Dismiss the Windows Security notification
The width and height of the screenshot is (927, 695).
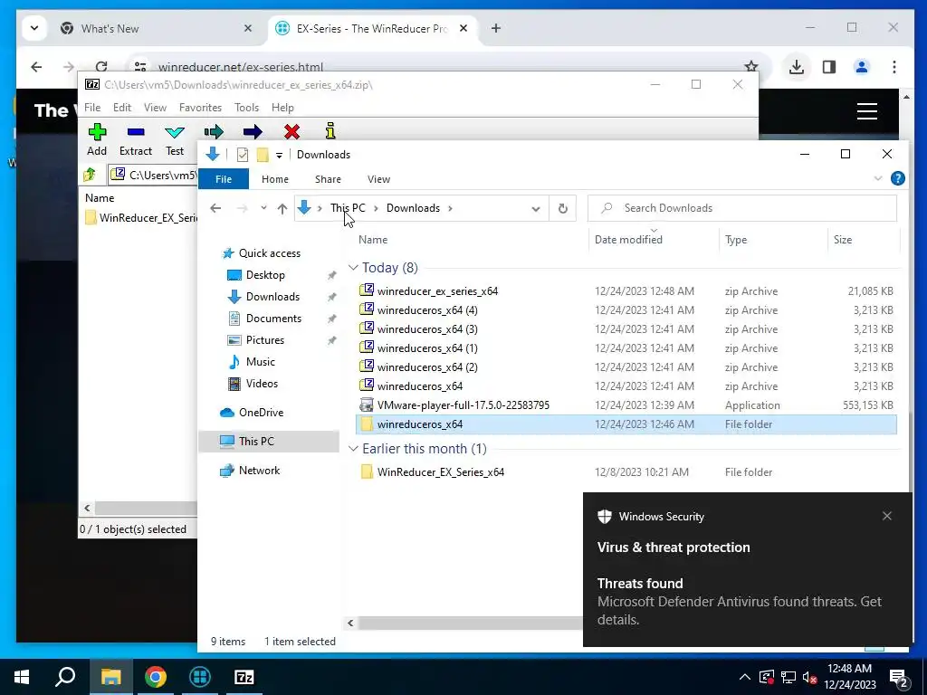pyautogui.click(x=887, y=516)
